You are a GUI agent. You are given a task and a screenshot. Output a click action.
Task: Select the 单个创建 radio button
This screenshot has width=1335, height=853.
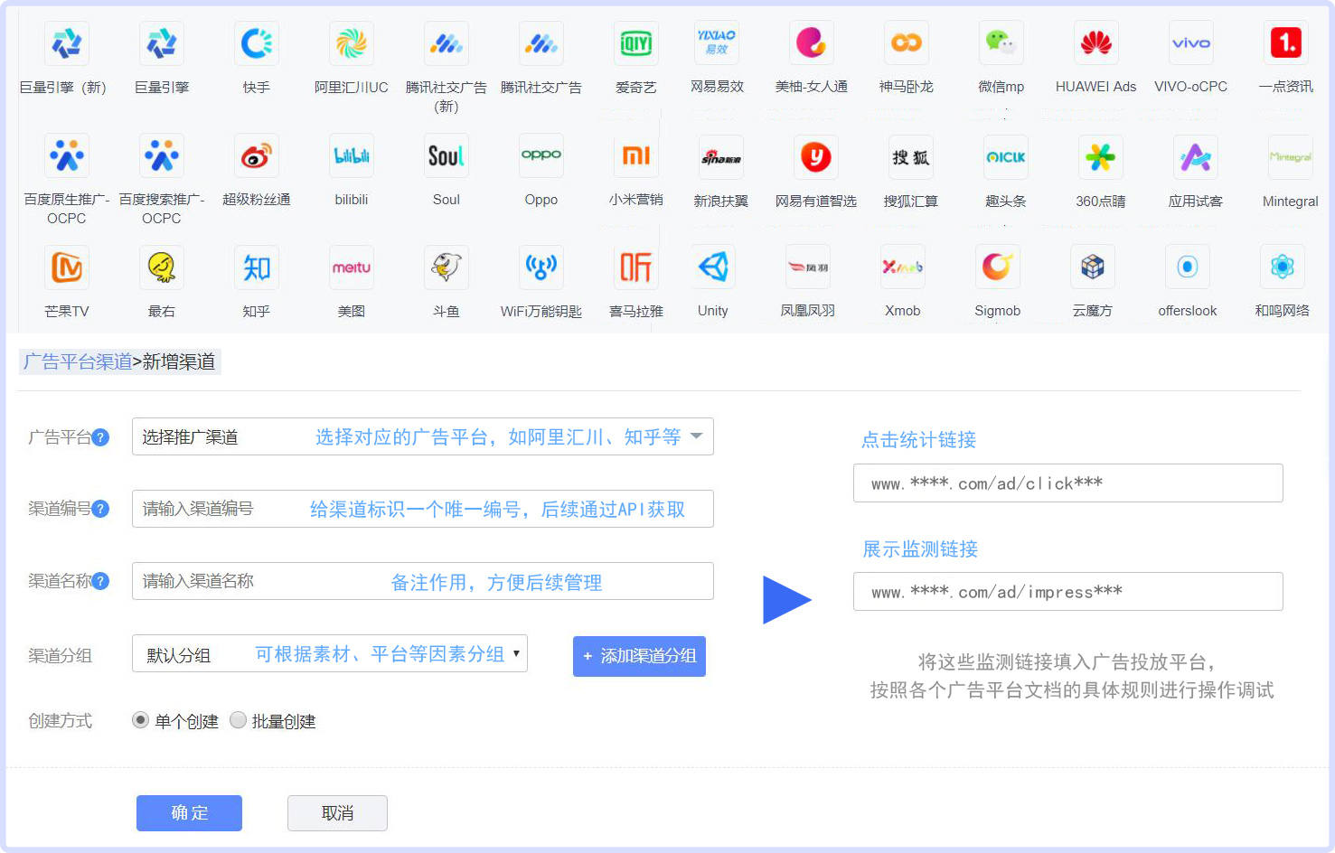tap(140, 720)
